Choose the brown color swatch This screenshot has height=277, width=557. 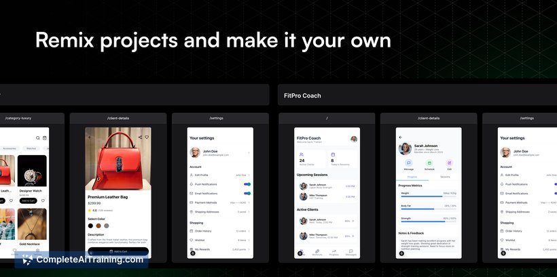pyautogui.click(x=98, y=226)
